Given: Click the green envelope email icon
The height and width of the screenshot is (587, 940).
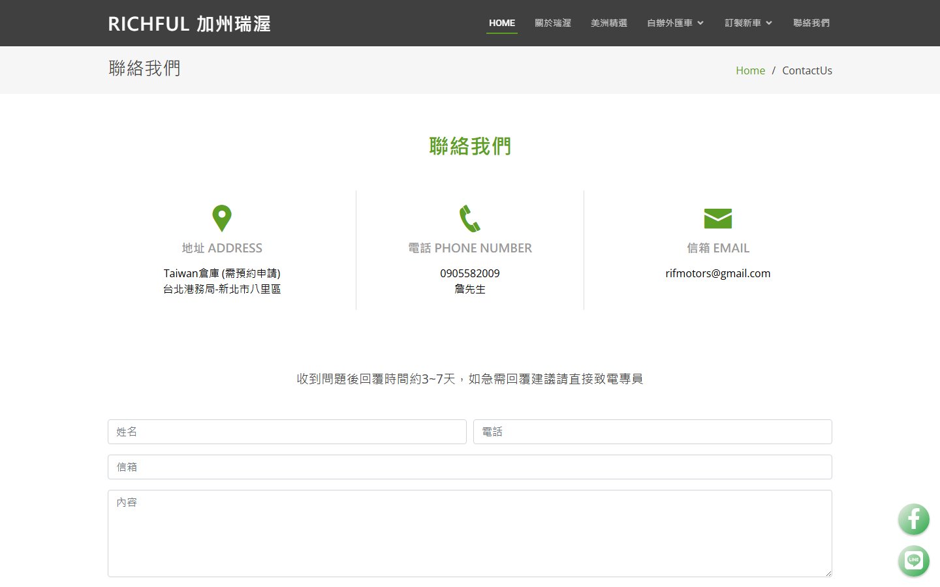Looking at the screenshot, I should [717, 218].
